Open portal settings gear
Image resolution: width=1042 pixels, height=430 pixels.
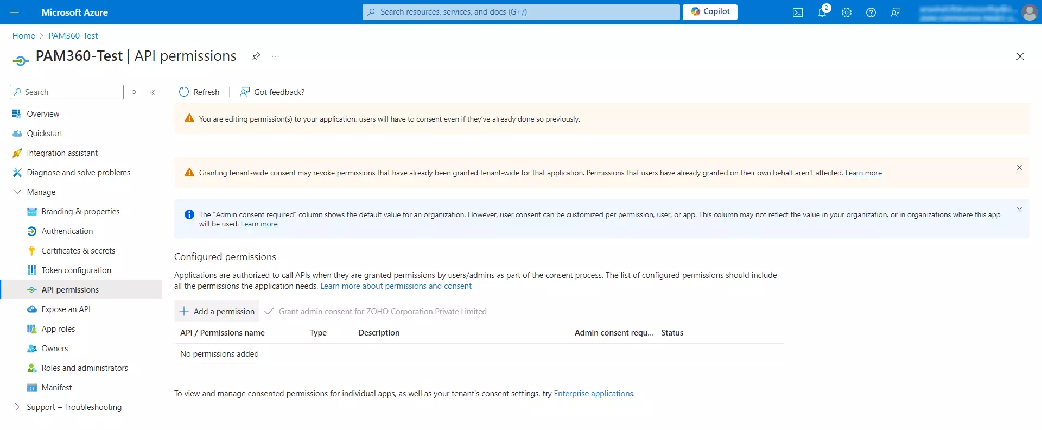(847, 12)
